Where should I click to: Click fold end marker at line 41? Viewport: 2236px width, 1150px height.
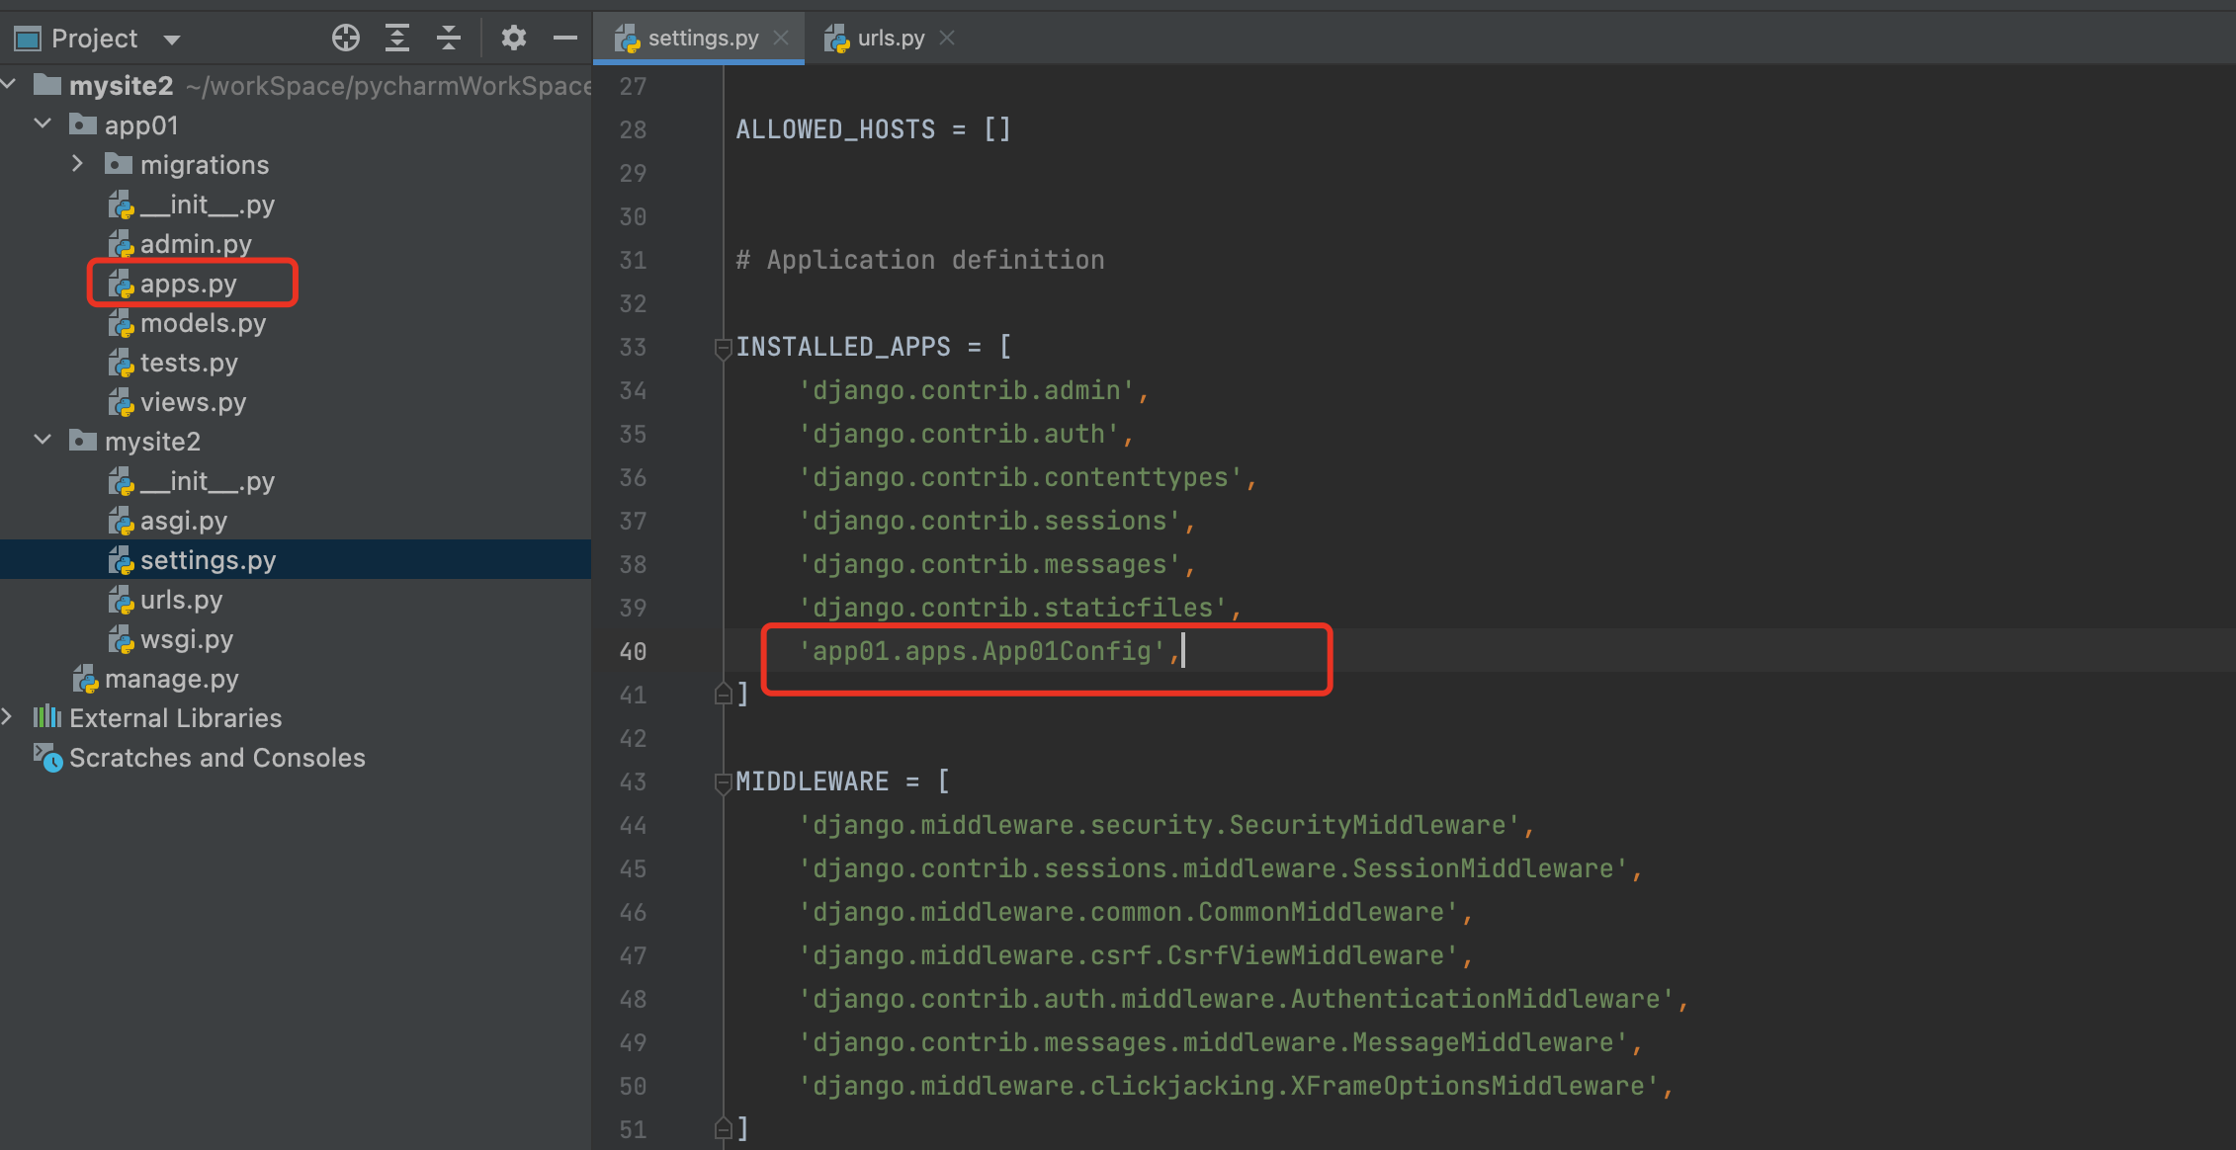[x=723, y=695]
